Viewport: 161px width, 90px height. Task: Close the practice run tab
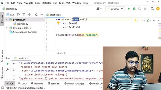pyautogui.click(x=28, y=58)
